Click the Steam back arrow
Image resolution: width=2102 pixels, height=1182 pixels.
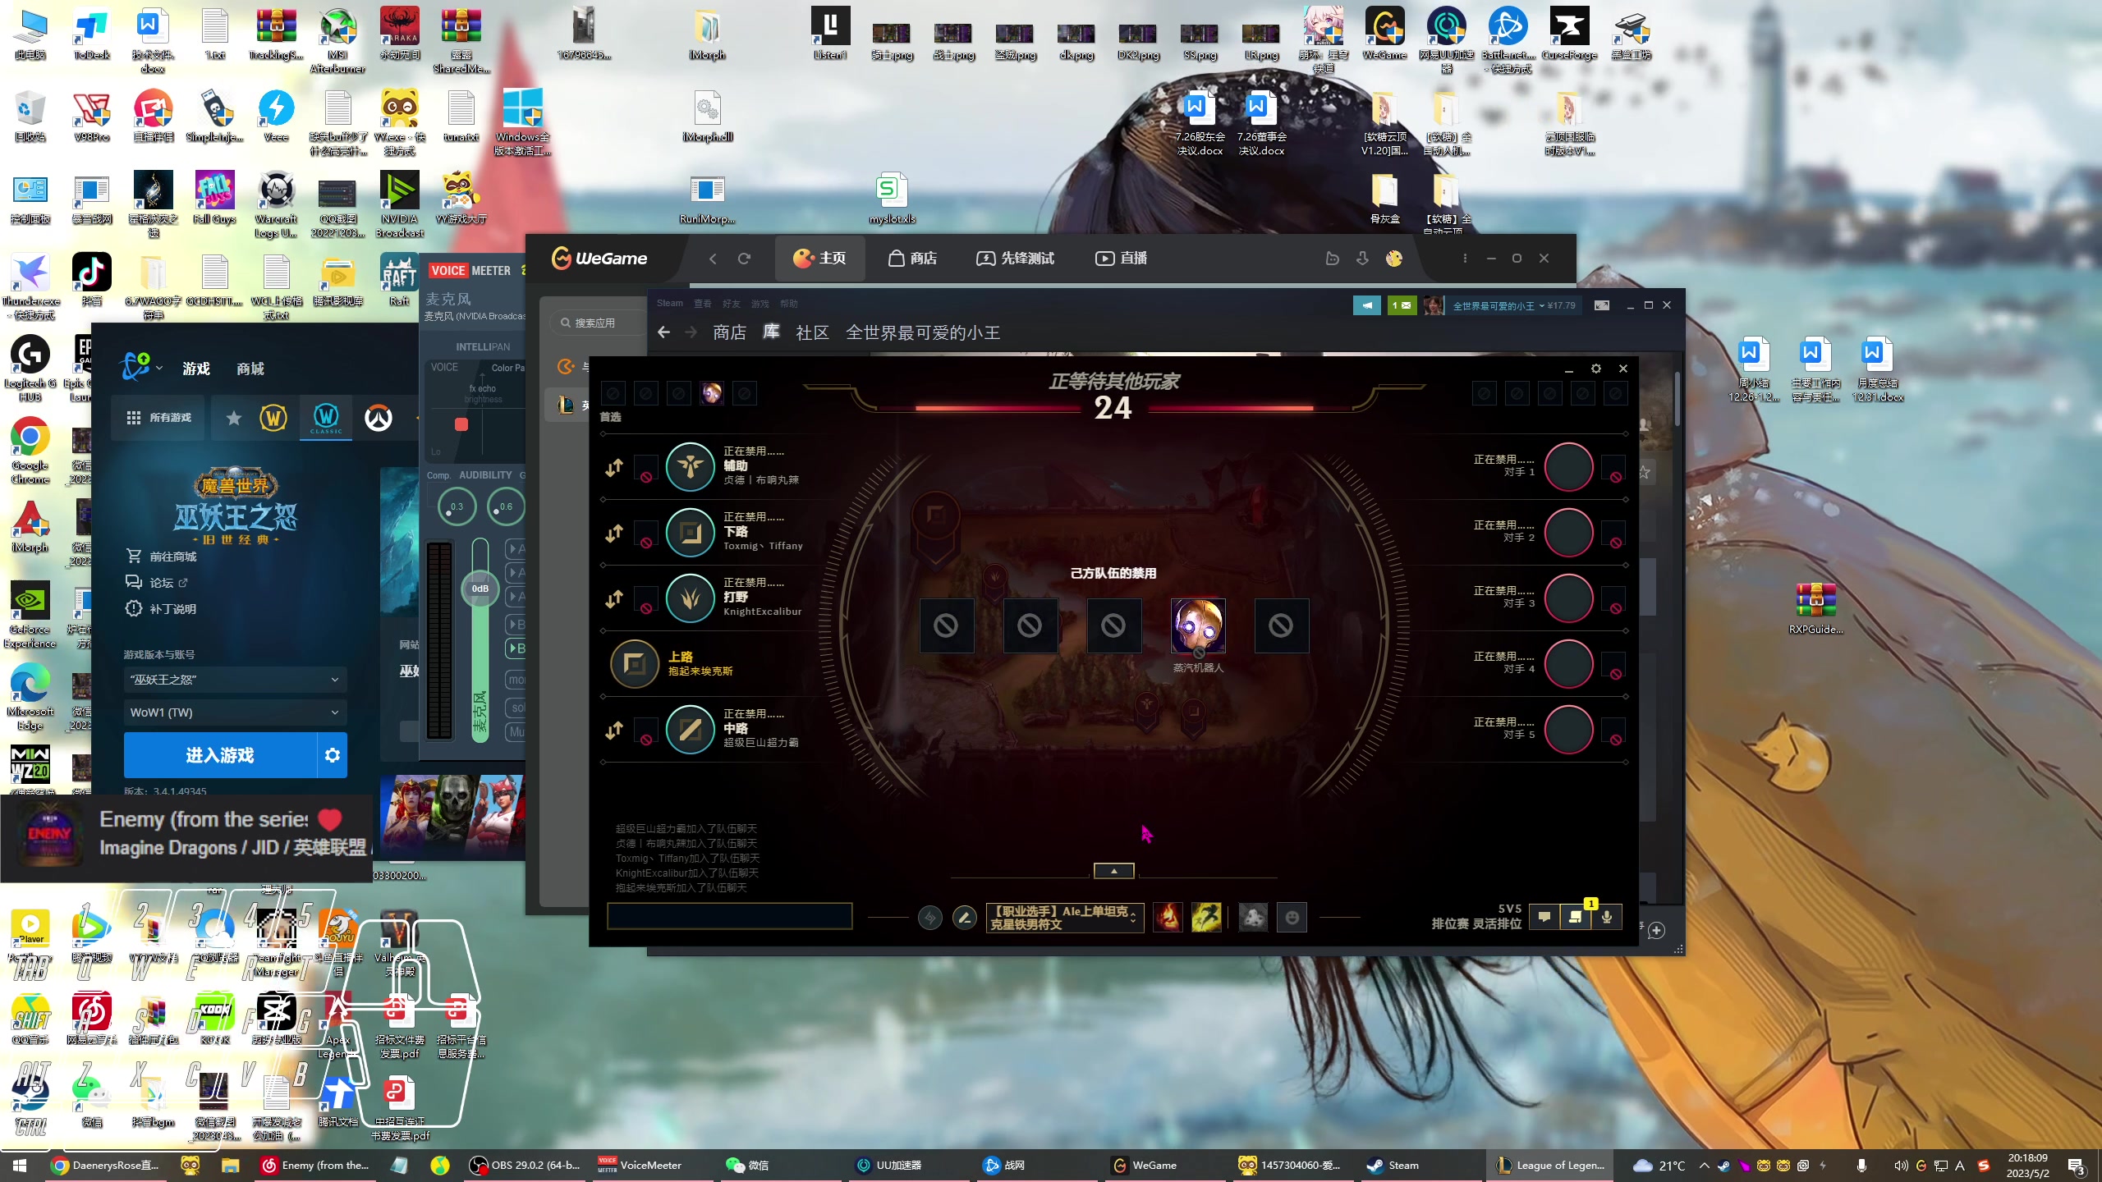coord(664,332)
